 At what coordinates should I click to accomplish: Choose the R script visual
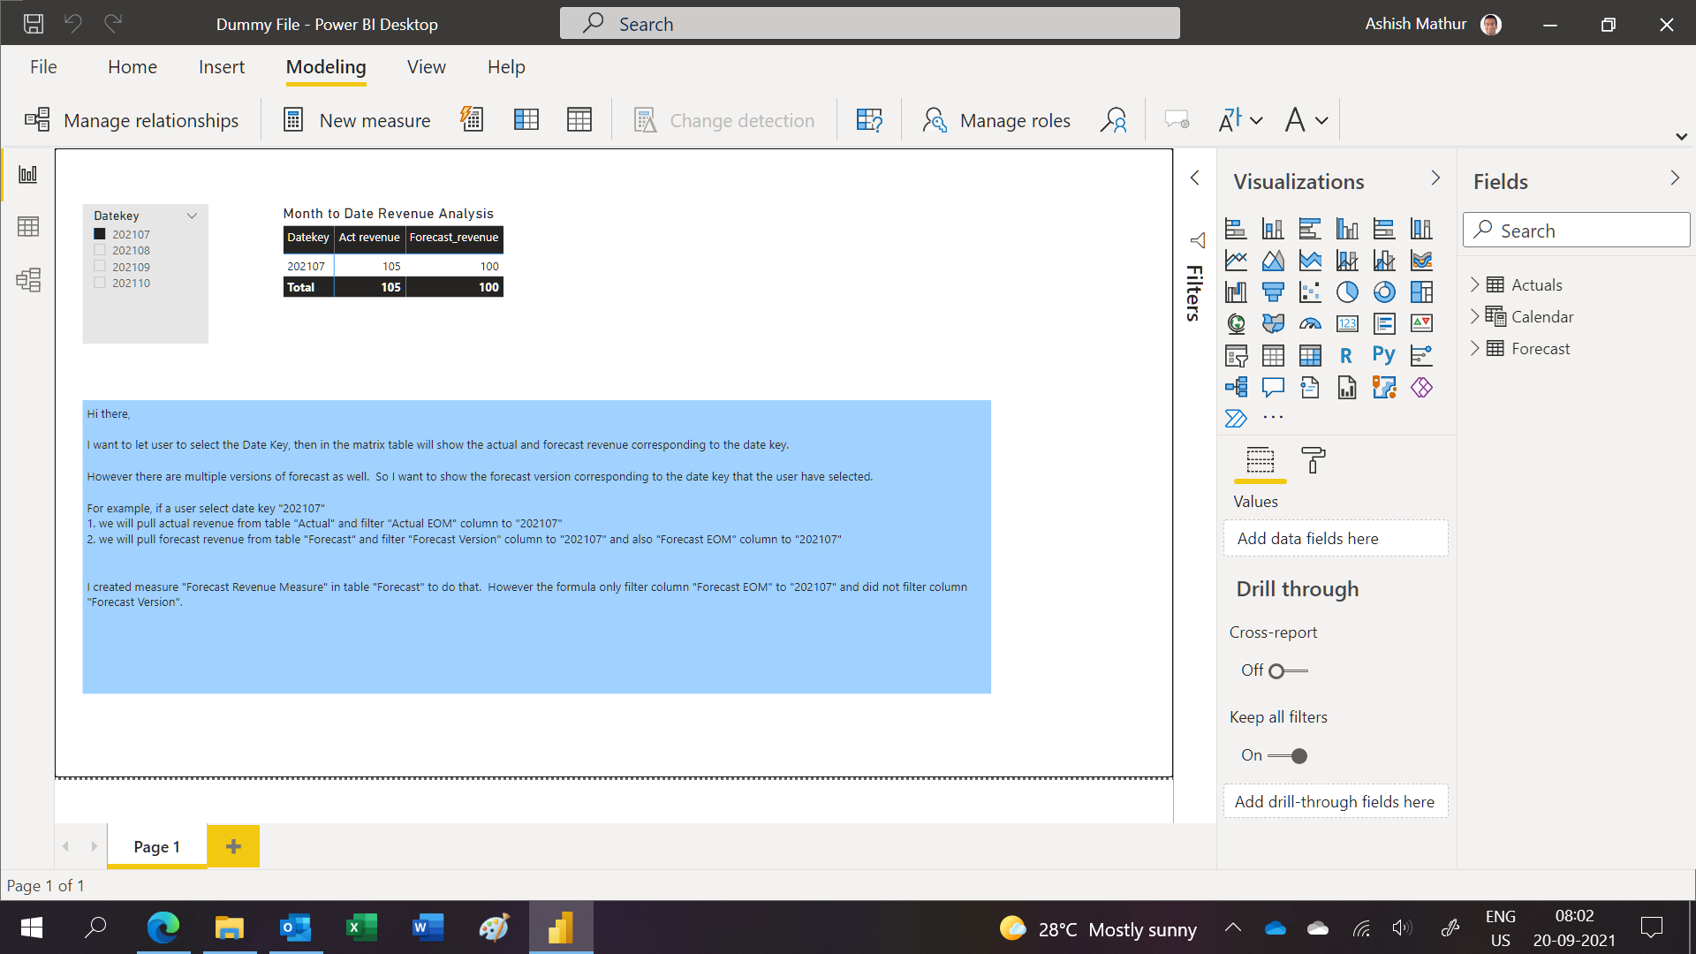click(x=1346, y=356)
